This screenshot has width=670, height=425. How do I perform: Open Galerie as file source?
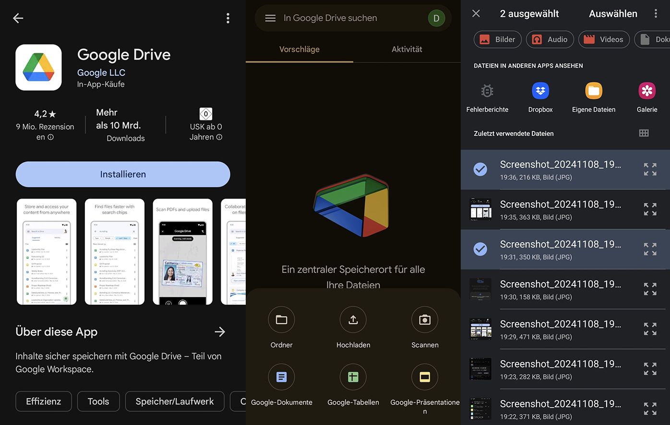click(647, 98)
